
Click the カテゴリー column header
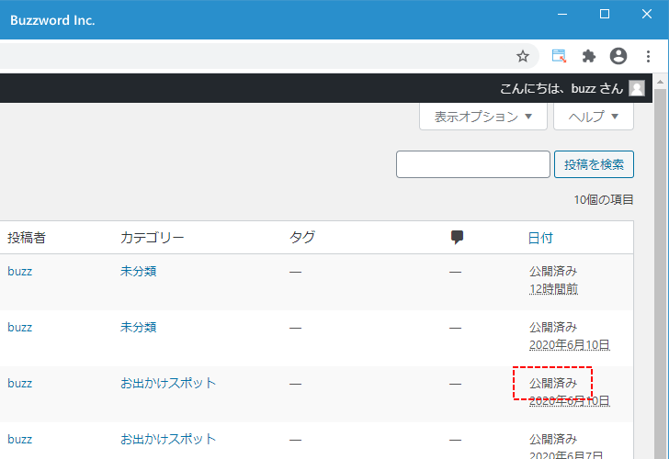153,238
